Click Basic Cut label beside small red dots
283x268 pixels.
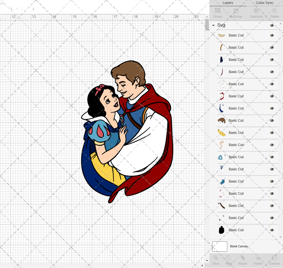pos(236,194)
